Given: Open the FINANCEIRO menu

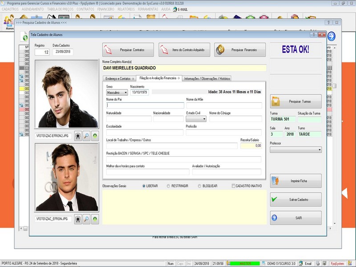Looking at the screenshot, I should (106, 9).
